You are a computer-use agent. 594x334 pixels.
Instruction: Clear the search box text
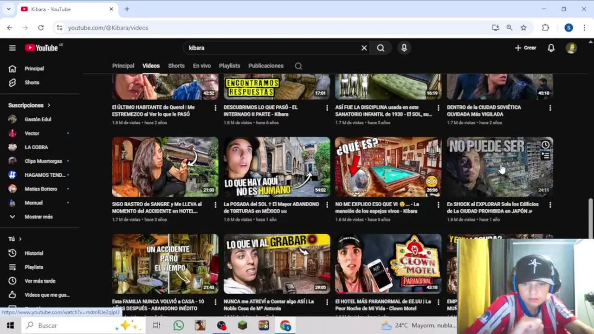pos(364,48)
